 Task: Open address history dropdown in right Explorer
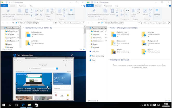tap(139, 23)
